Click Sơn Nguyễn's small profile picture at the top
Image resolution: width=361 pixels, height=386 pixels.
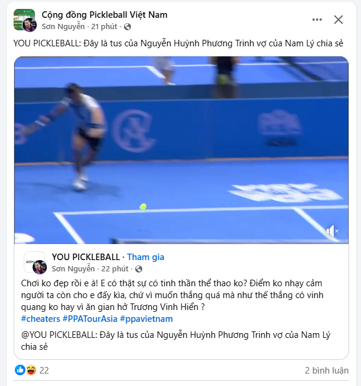coord(30,25)
